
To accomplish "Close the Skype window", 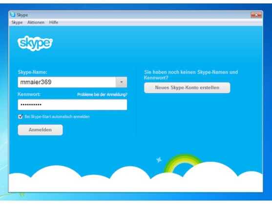I will (256, 15).
